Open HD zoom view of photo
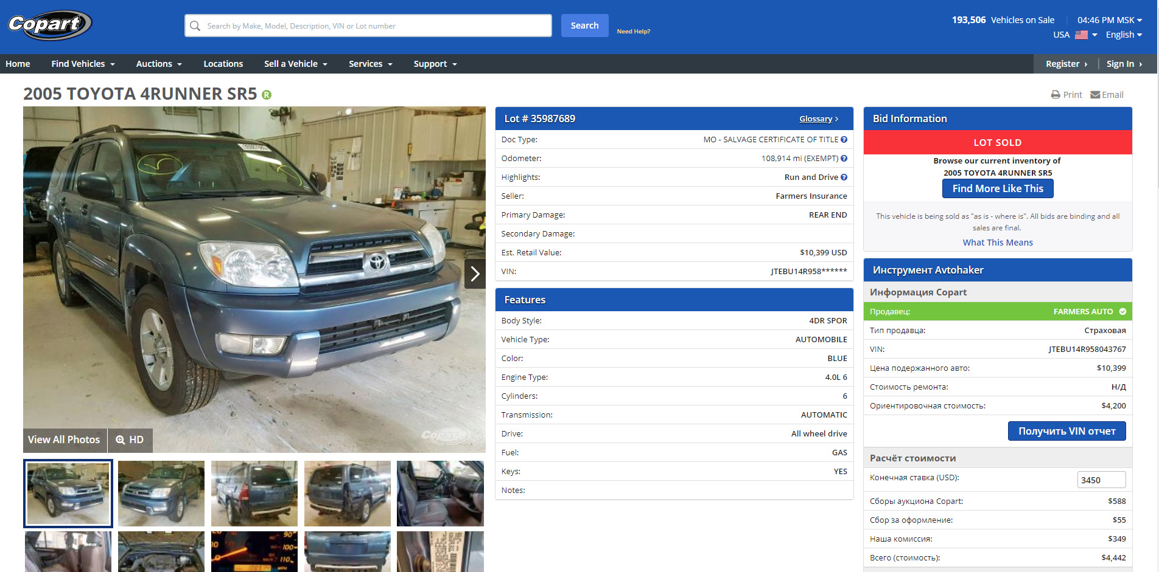Image resolution: width=1159 pixels, height=572 pixels. [x=130, y=440]
